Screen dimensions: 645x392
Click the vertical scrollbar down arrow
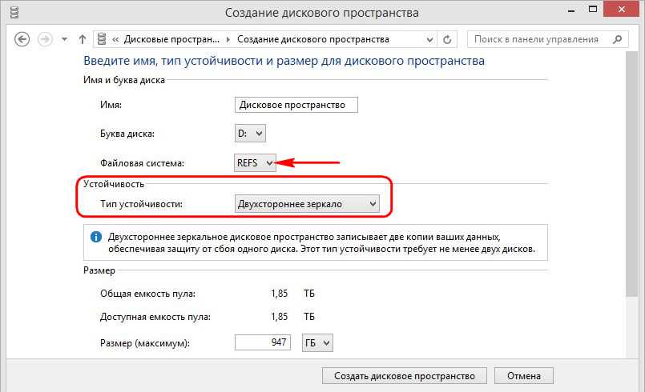(632, 353)
